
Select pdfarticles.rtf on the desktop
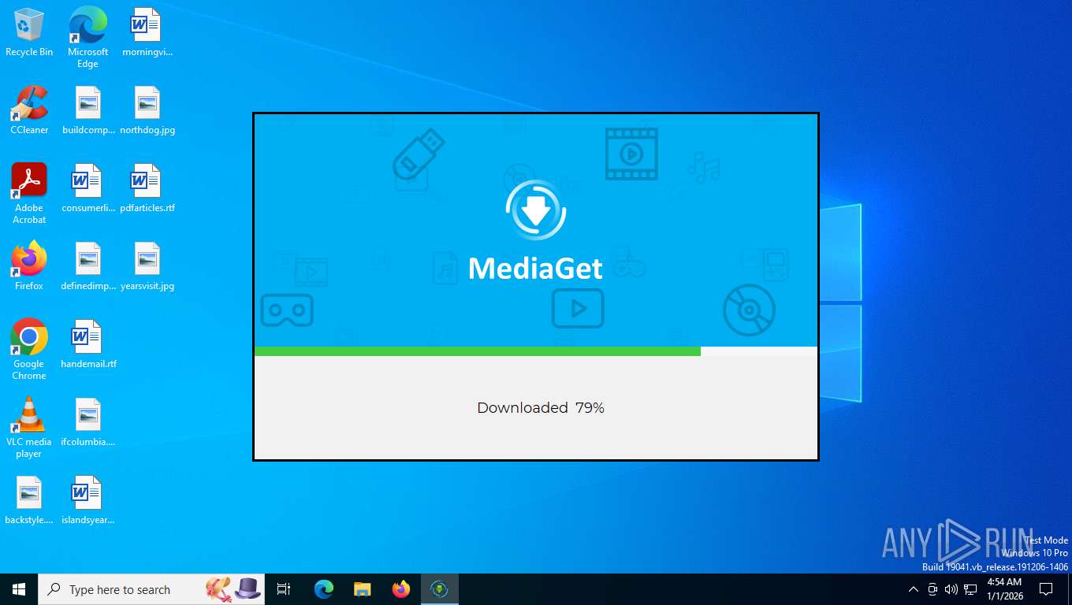pyautogui.click(x=147, y=188)
